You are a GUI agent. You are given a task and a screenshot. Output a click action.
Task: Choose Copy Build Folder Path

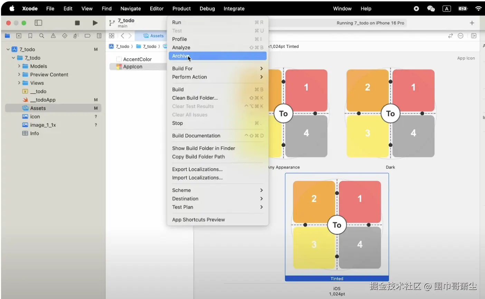pyautogui.click(x=218, y=157)
